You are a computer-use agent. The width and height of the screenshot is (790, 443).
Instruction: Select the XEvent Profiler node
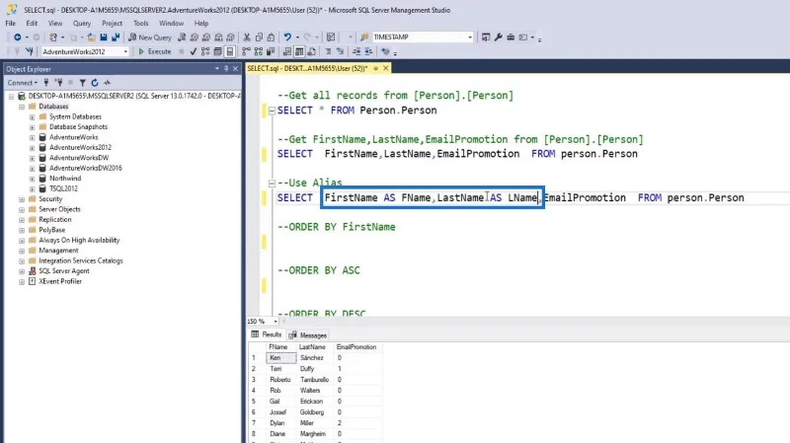tap(60, 281)
